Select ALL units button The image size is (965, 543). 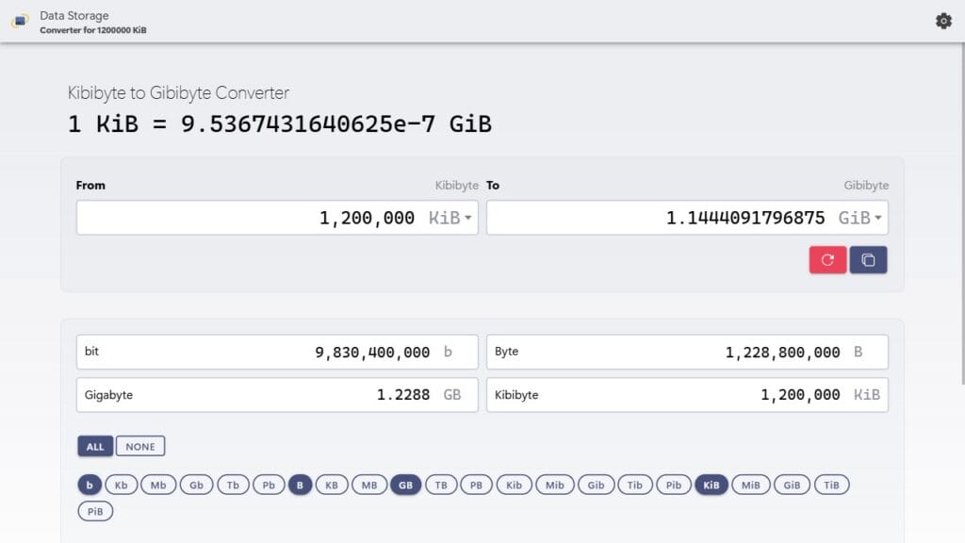(x=95, y=446)
